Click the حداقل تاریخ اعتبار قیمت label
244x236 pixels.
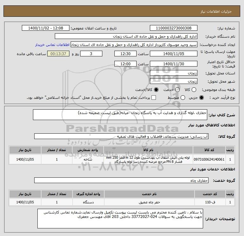(x=221, y=64)
